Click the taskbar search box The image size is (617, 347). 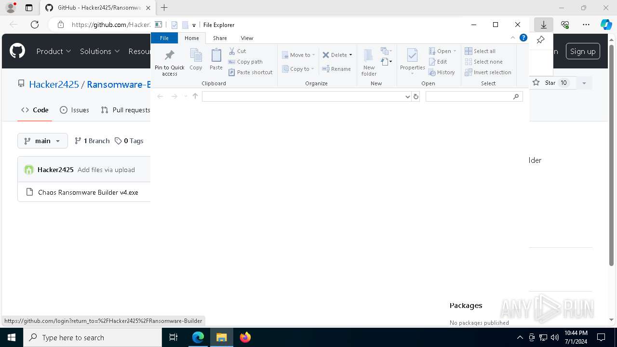pyautogui.click(x=93, y=337)
